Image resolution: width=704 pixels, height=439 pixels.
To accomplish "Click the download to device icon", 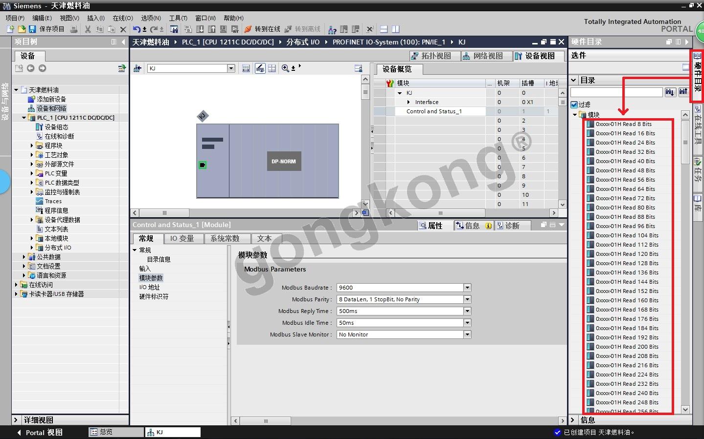I will click(x=200, y=29).
